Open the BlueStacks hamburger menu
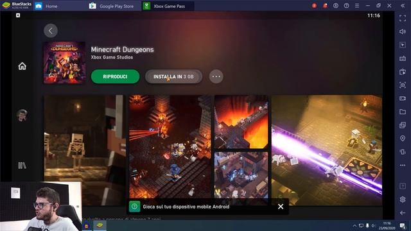 (357, 6)
